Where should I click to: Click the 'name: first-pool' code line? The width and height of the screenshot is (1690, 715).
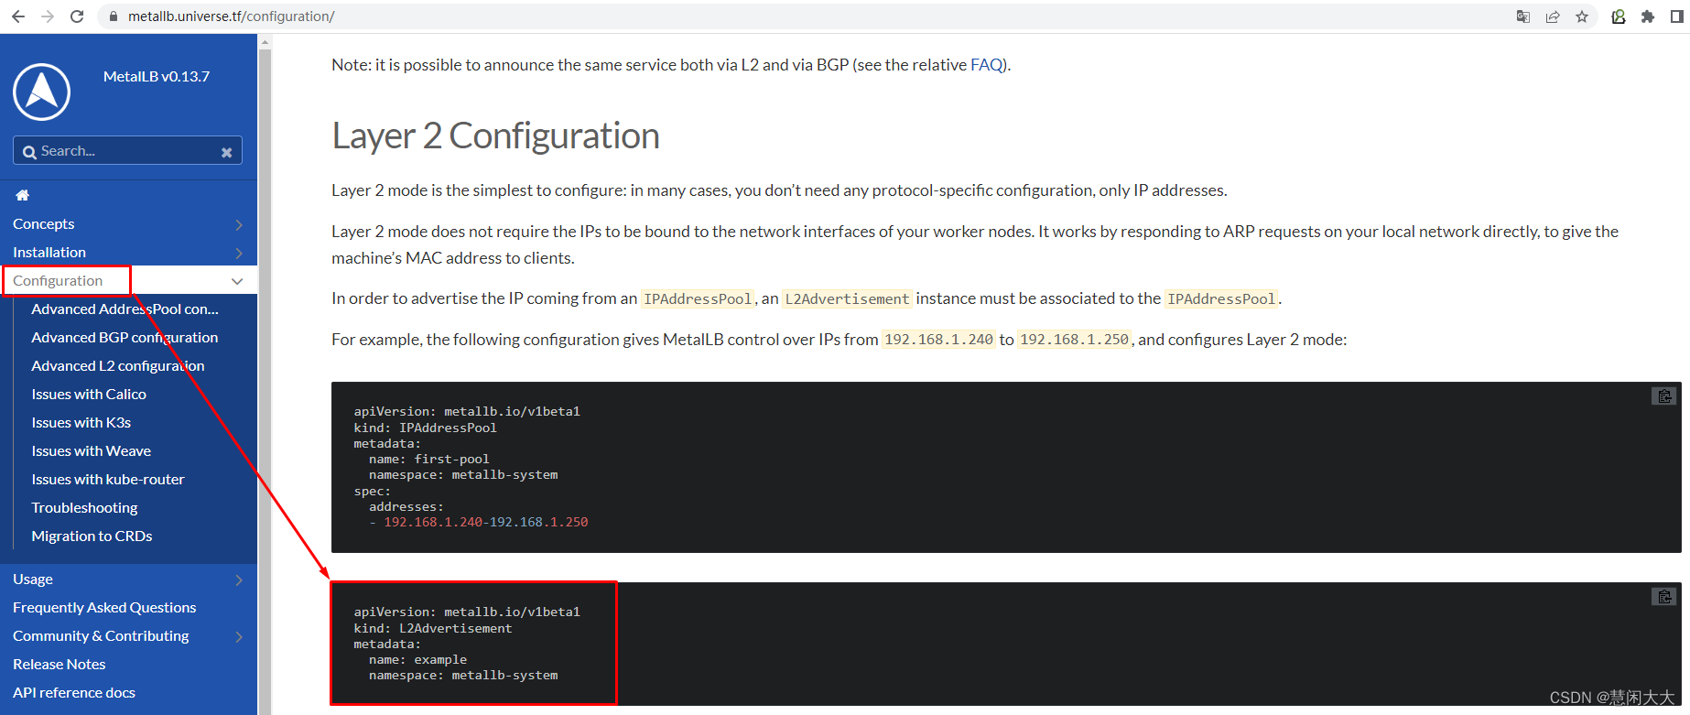pos(429,460)
